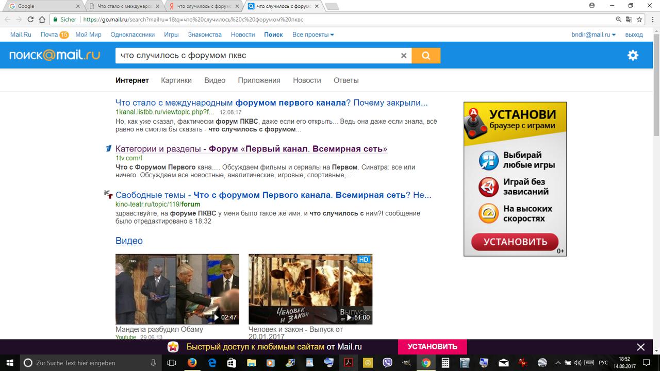Open Одноклассники link
This screenshot has height=371, width=660.
[133, 35]
